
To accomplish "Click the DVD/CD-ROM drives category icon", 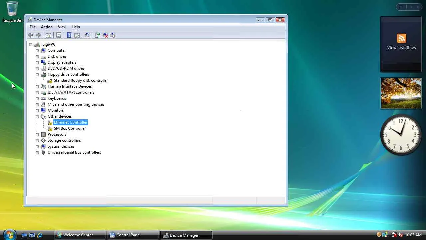I will pos(43,68).
